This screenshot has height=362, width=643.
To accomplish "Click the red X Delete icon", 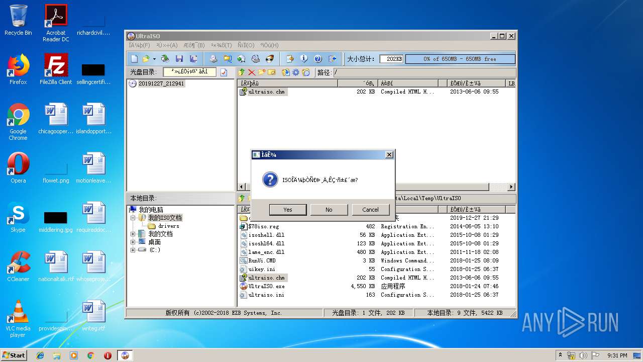I will coord(252,72).
